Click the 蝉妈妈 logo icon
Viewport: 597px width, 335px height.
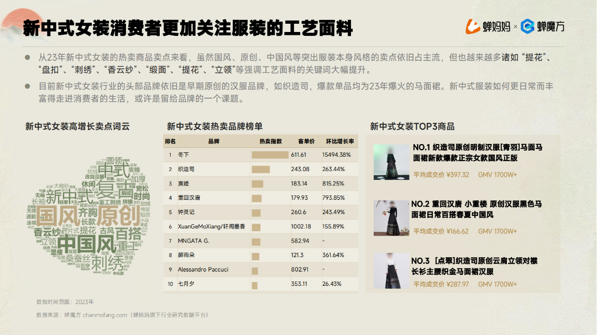click(x=473, y=26)
